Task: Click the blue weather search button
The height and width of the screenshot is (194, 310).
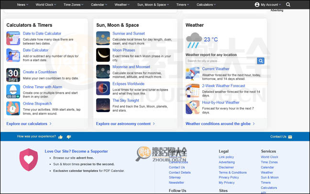Action: tap(261, 61)
